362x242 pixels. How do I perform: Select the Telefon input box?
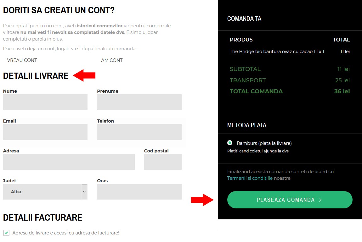(x=139, y=132)
